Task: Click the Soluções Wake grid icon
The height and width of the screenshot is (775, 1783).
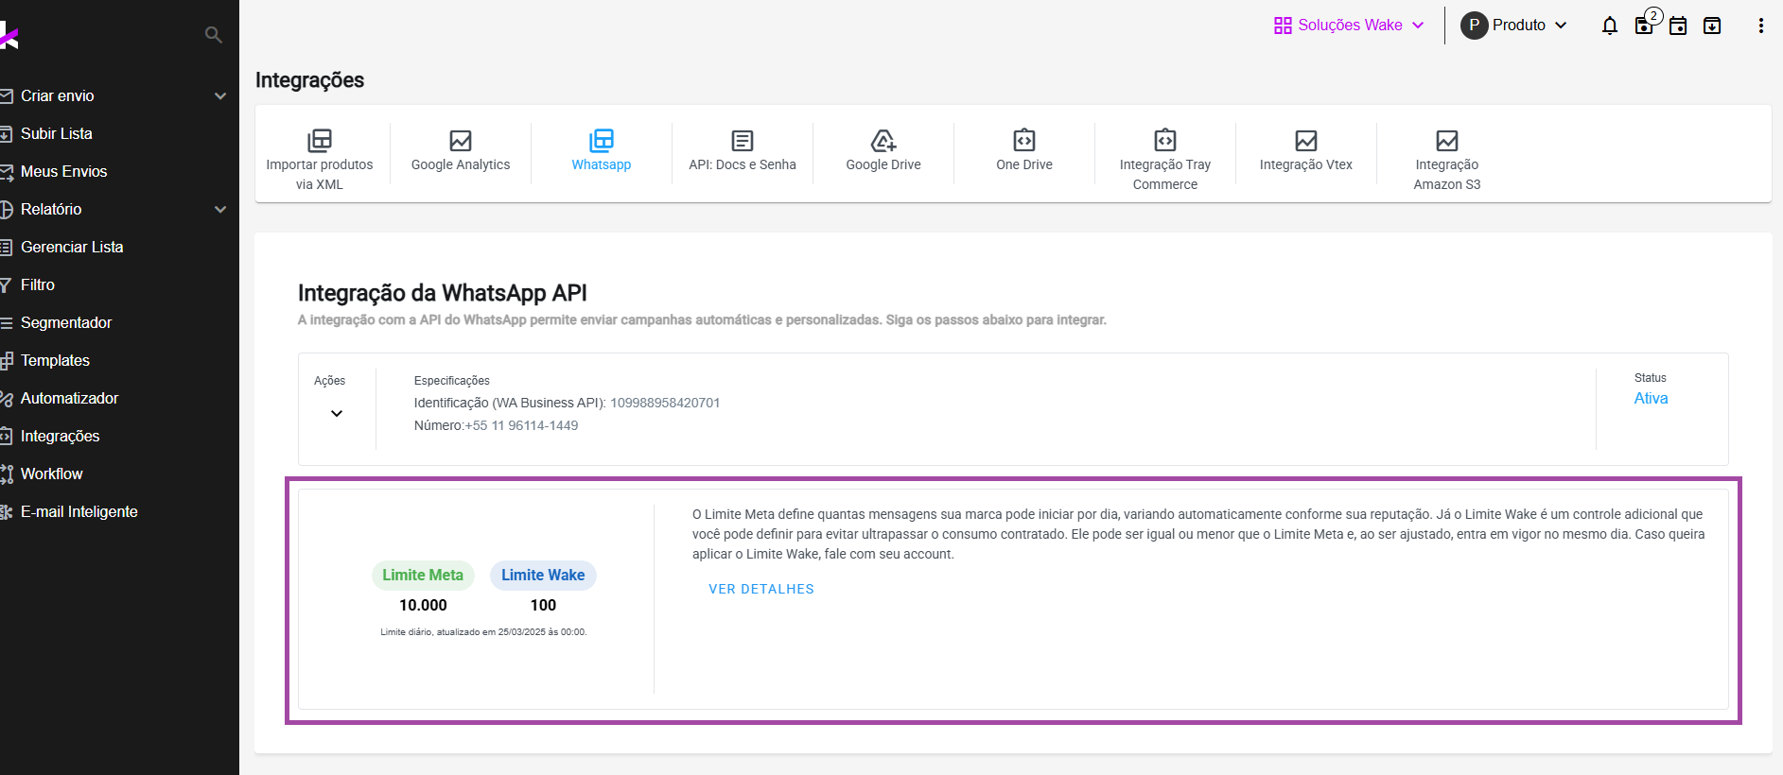Action: pyautogui.click(x=1283, y=26)
